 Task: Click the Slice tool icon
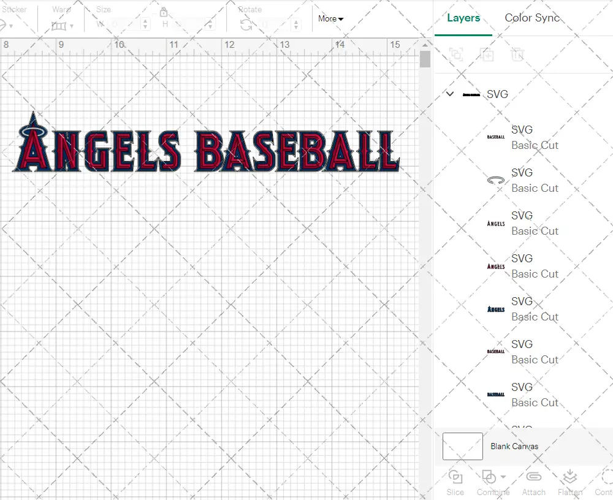click(455, 477)
